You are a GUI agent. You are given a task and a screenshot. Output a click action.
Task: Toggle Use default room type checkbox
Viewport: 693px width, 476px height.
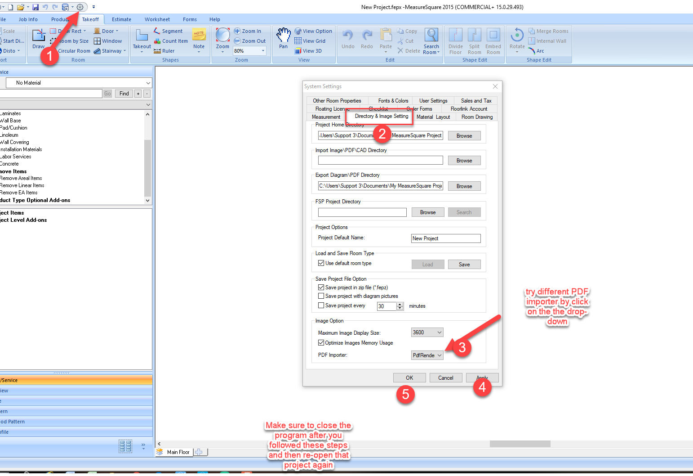321,263
